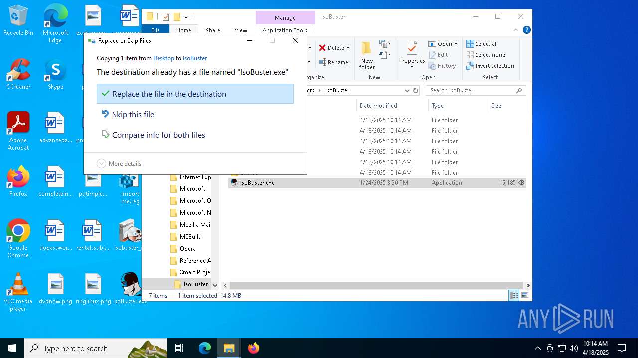This screenshot has height=358, width=638.
Task: Switch to the View ribbon tab
Action: [x=241, y=30]
